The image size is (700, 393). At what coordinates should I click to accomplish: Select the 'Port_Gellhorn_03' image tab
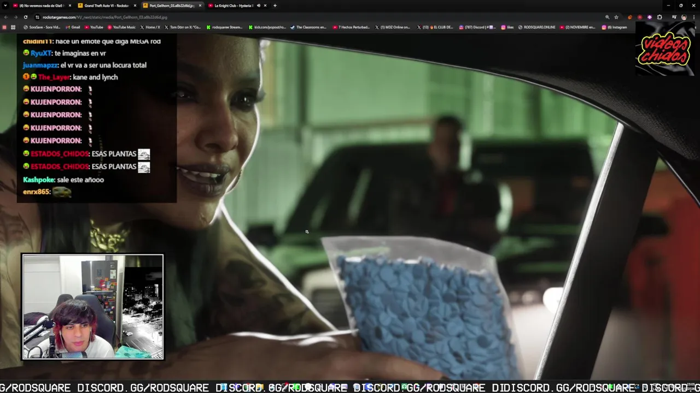171,5
